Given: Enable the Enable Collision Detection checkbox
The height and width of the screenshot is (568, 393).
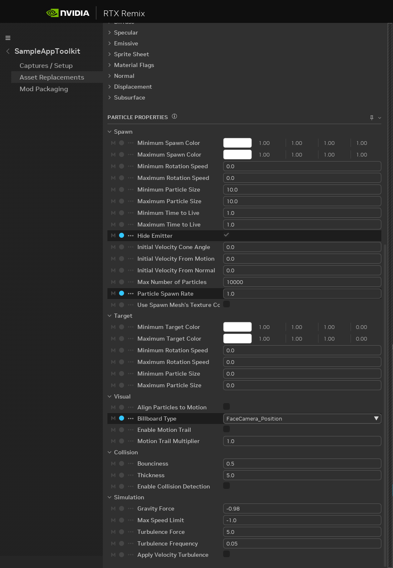Looking at the screenshot, I should click(226, 486).
